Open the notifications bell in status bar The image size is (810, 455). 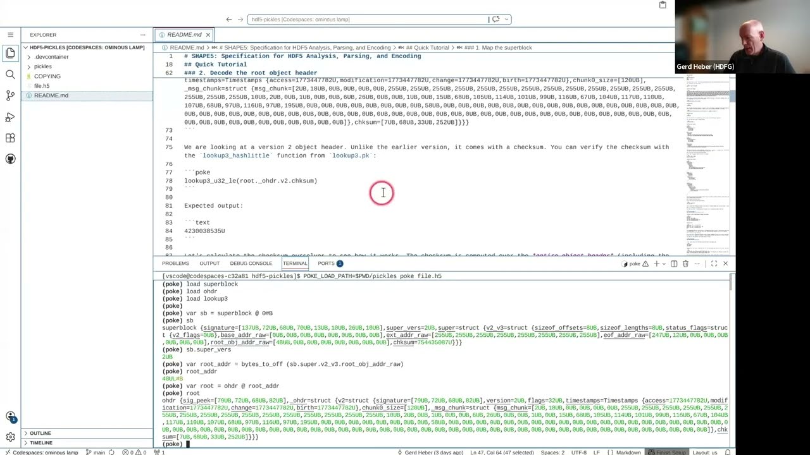[x=728, y=452]
